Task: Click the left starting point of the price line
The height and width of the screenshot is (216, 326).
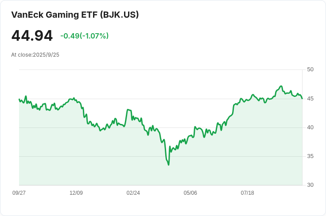Action: point(19,99)
